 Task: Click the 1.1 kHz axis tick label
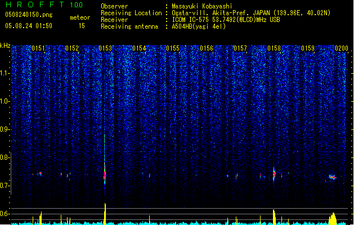(x=5, y=73)
